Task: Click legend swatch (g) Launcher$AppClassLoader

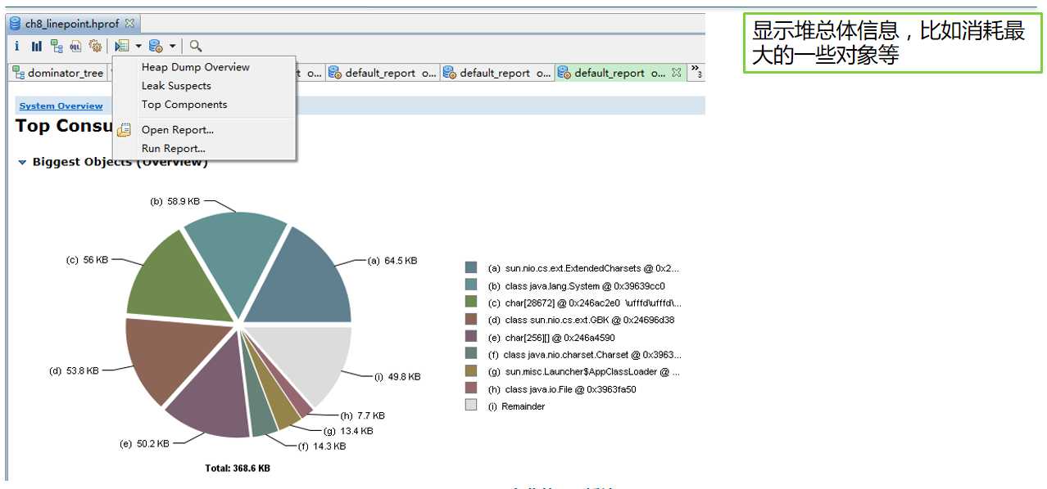Action: [471, 370]
